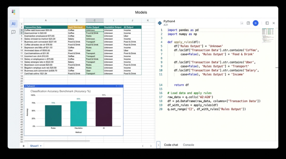Switch to the Code chat tab
Image resolution: width=286 pixels, height=159 pixels.
tap(171, 145)
